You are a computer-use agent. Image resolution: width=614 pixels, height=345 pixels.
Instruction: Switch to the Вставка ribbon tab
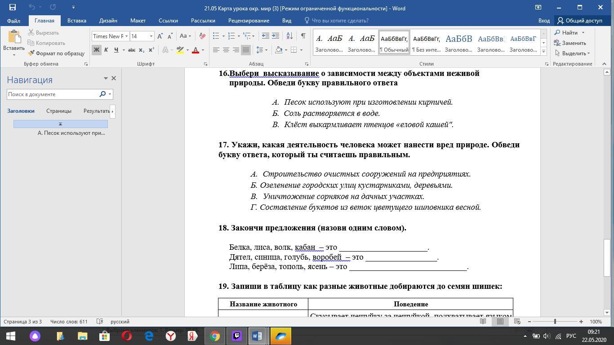coord(76,20)
